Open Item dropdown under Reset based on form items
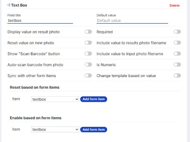This screenshot has height=142, width=190. pyautogui.click(x=55, y=99)
